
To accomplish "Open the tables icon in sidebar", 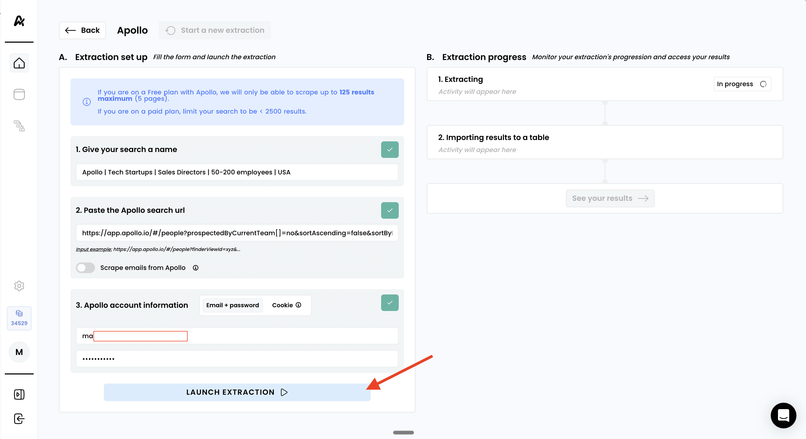I will (19, 94).
